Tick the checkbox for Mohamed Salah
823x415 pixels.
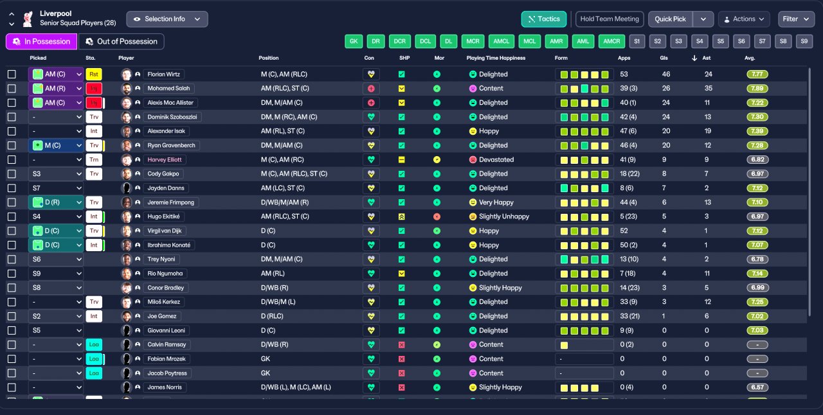pyautogui.click(x=12, y=89)
